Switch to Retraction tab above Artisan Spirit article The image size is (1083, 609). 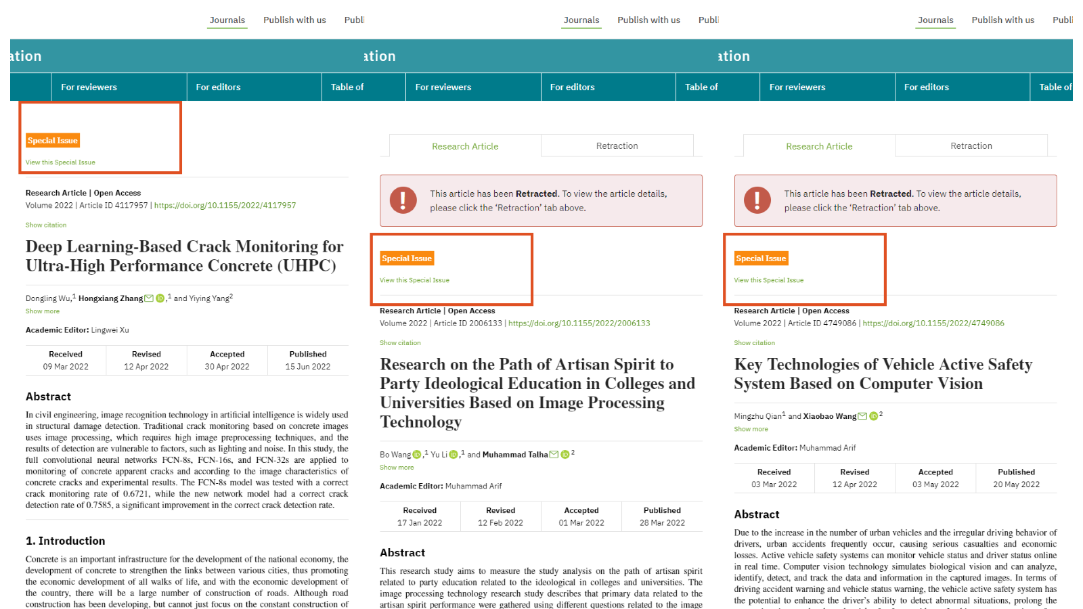617,146
